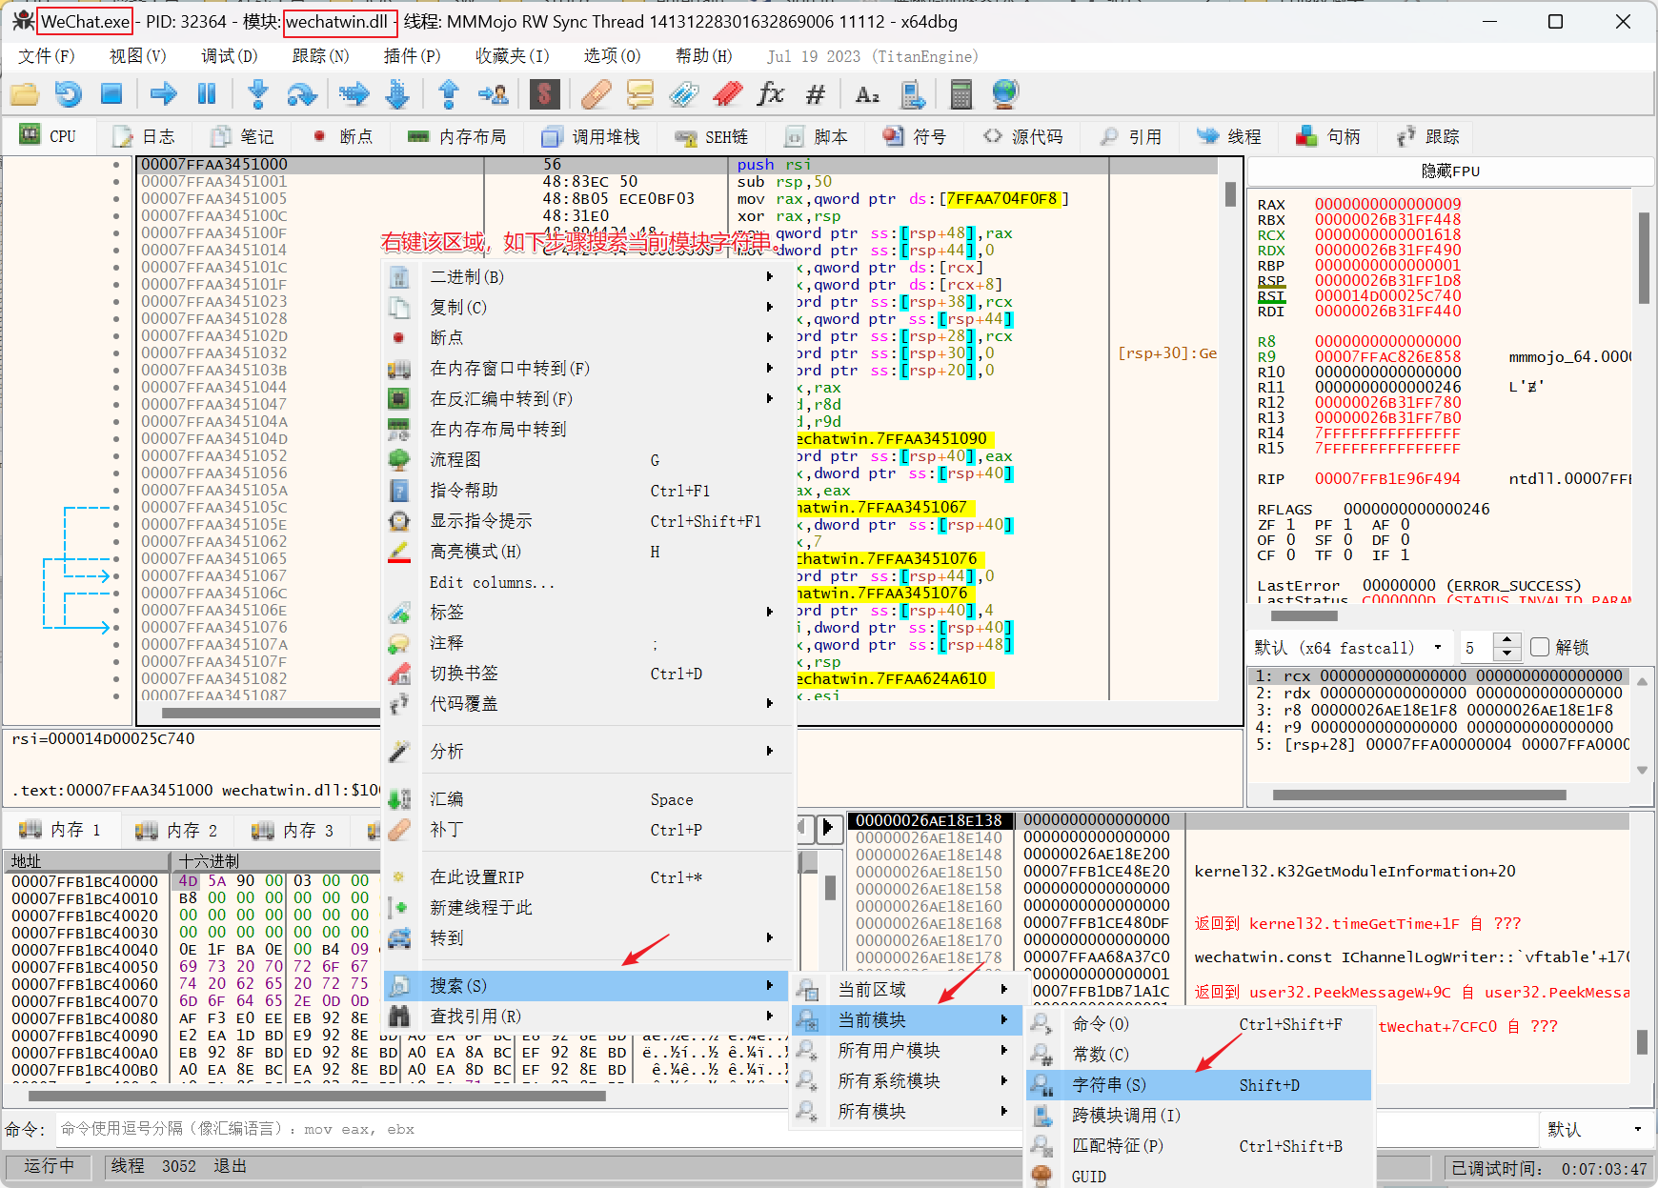Switch to the 内存 2 dump tab
The width and height of the screenshot is (1658, 1188).
click(x=177, y=831)
